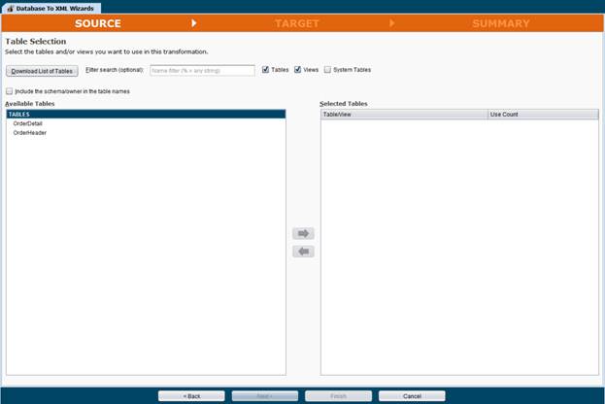Click the Finish button

338,396
